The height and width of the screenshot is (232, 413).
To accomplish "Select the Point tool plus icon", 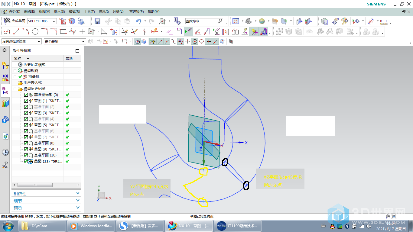I will [x=82, y=31].
